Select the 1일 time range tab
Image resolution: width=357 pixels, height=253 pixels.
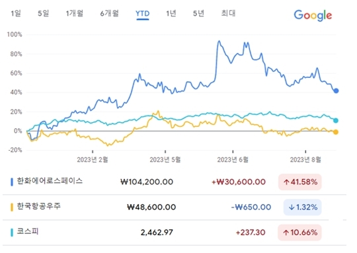pos(16,13)
